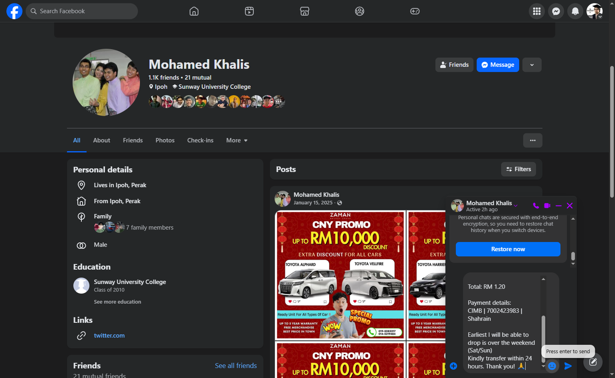This screenshot has width=615, height=378.
Task: Open the twitter.com link
Action: [x=109, y=336]
